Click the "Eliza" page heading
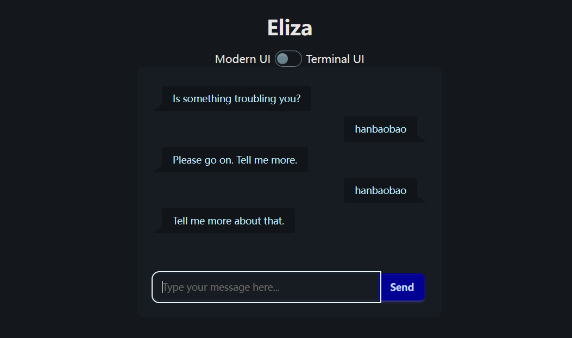 point(290,28)
